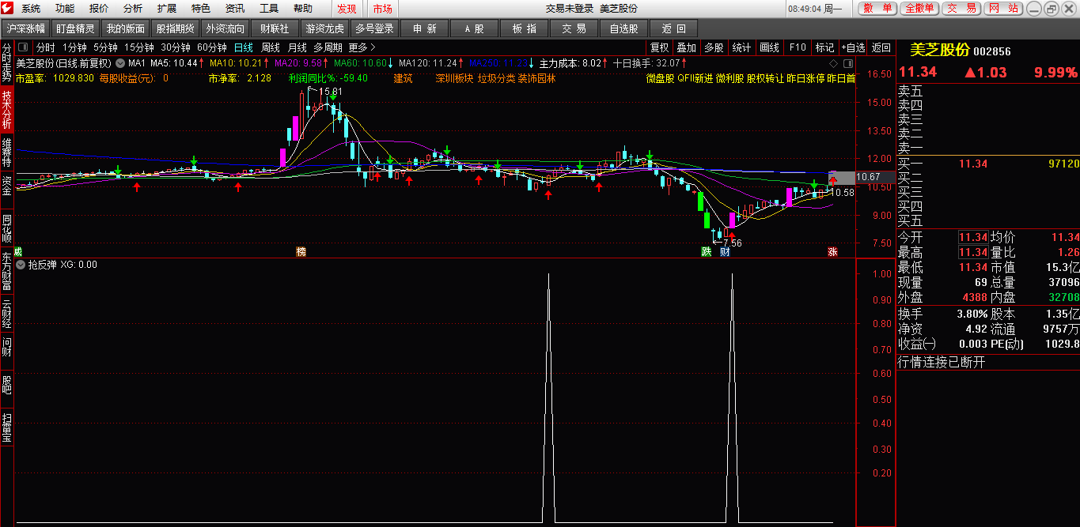Toggle the panel layout icon beside 分时
This screenshot has height=527, width=1080.
click(24, 47)
